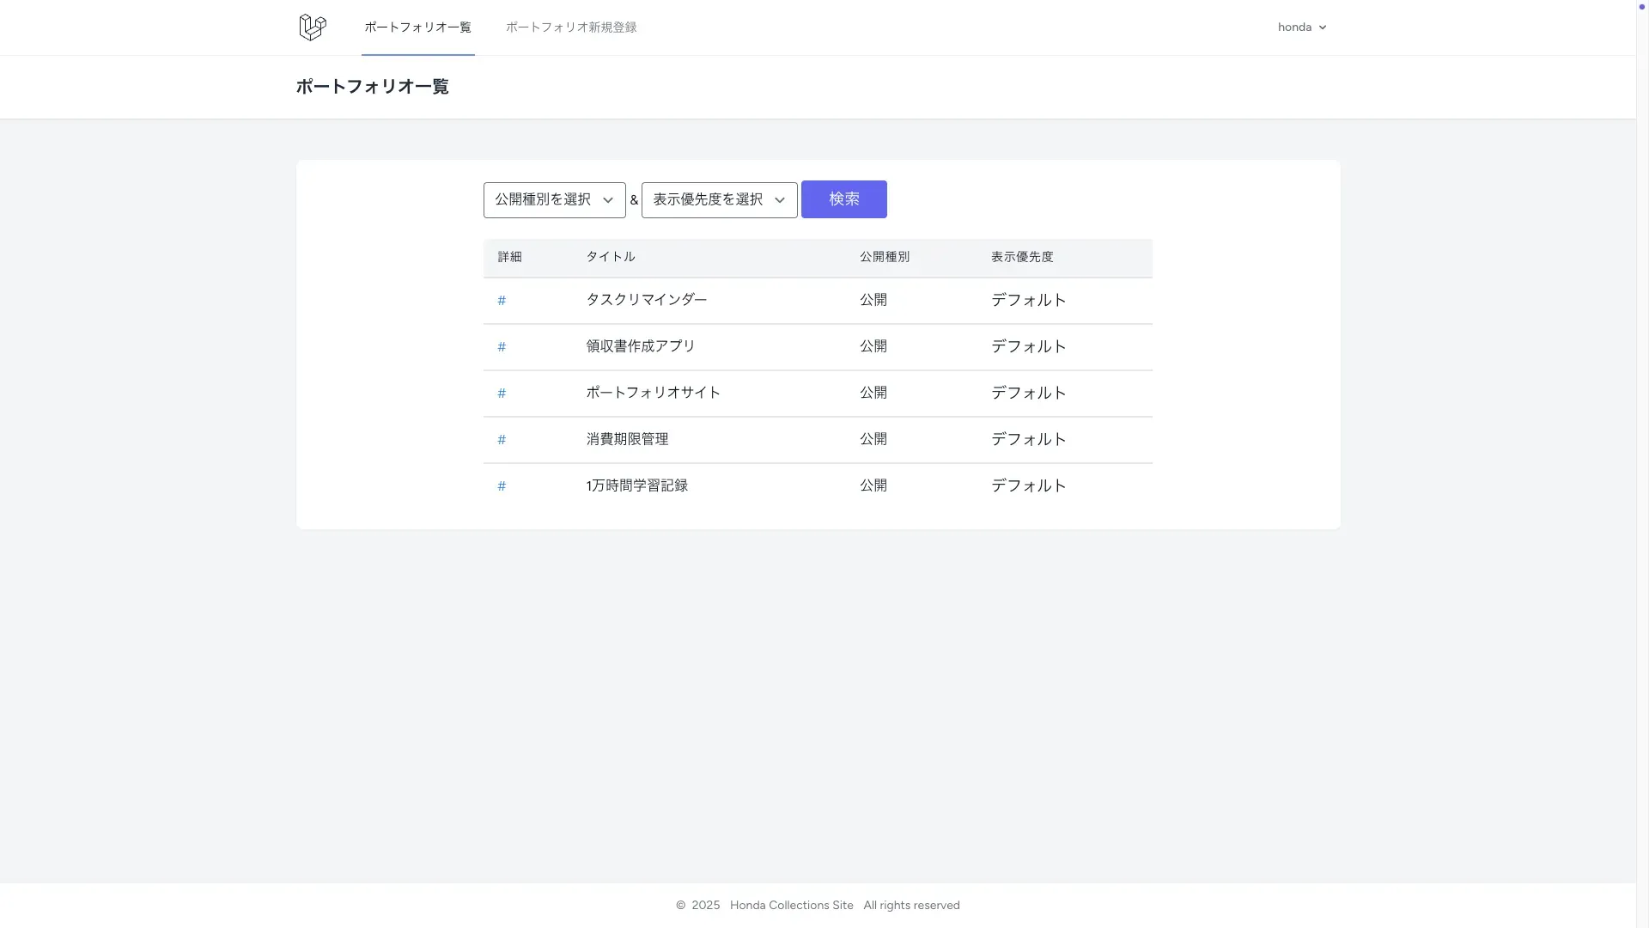
Task: Open details for 領収書作成アプリ
Action: coord(502,347)
